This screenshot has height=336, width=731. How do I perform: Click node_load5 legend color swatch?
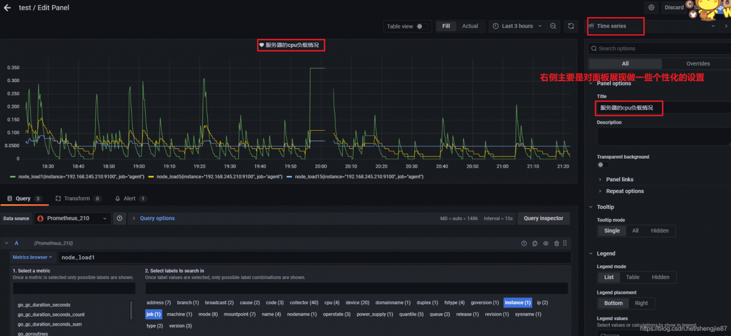coord(151,177)
